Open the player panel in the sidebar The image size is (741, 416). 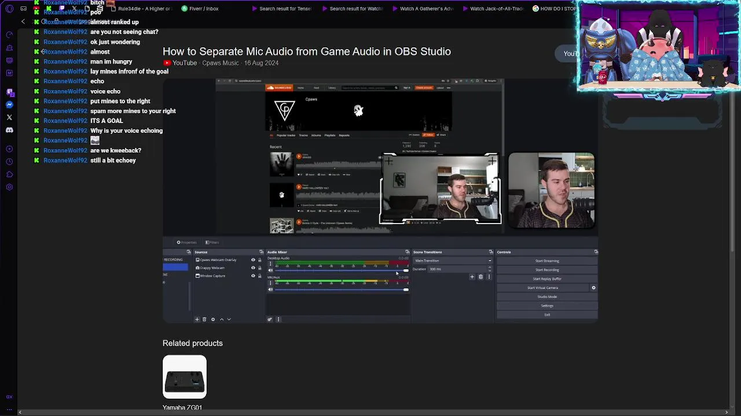[9, 149]
